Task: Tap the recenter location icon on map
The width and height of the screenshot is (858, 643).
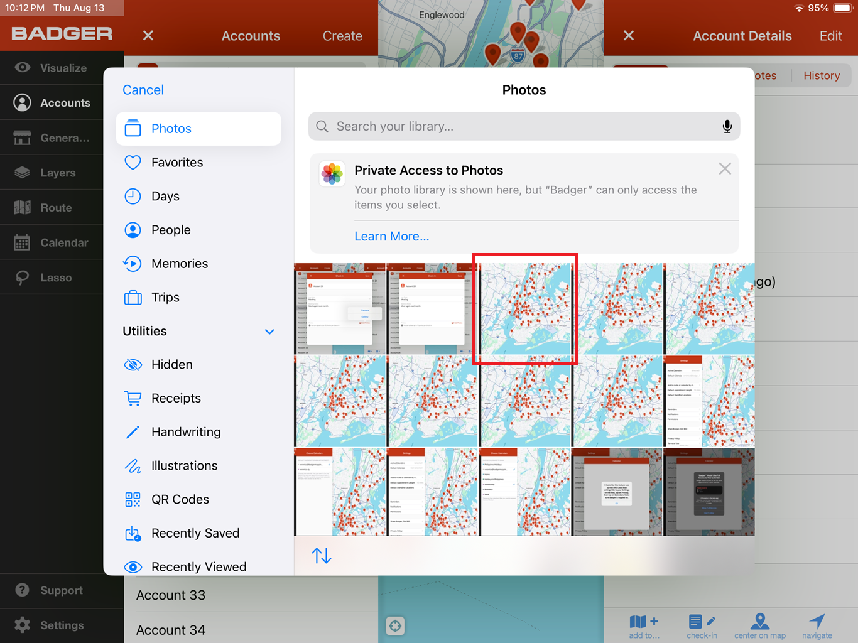Action: click(x=395, y=625)
